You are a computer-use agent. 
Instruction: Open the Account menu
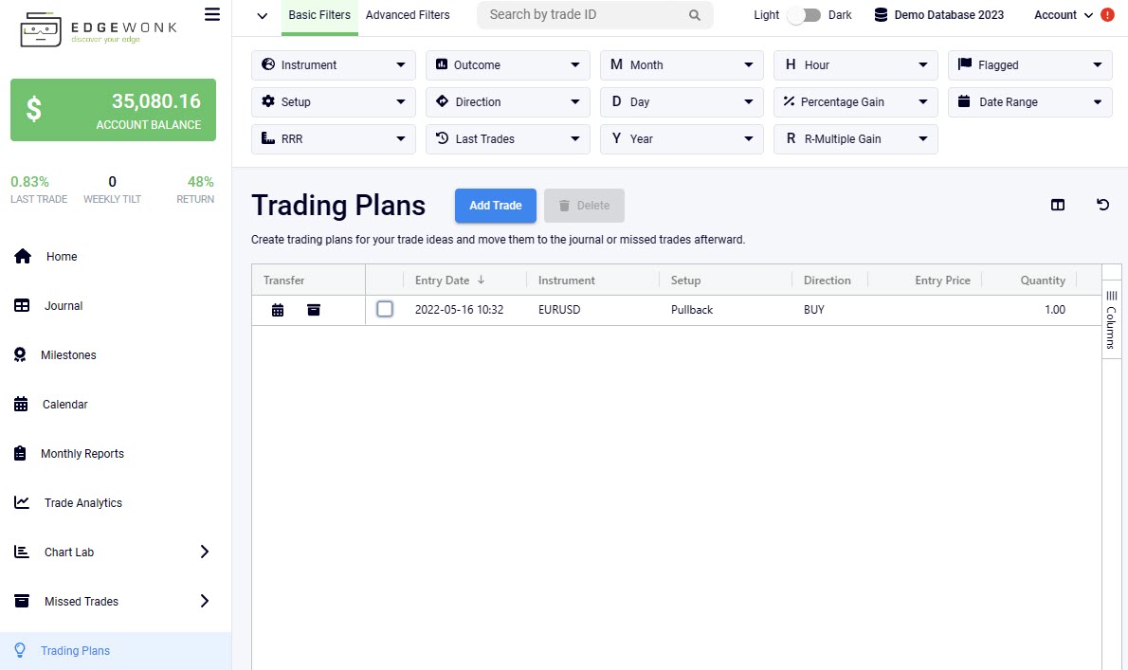1064,15
